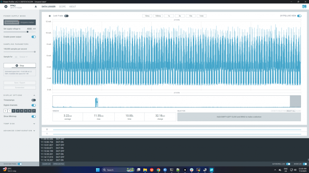This screenshot has height=173, width=309.
Task: Disable the Enable power output switch
Action: point(33,37)
